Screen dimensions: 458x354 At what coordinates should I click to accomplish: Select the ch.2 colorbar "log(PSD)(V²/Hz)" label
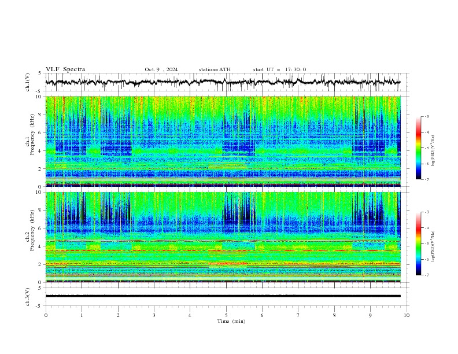tap(433, 246)
